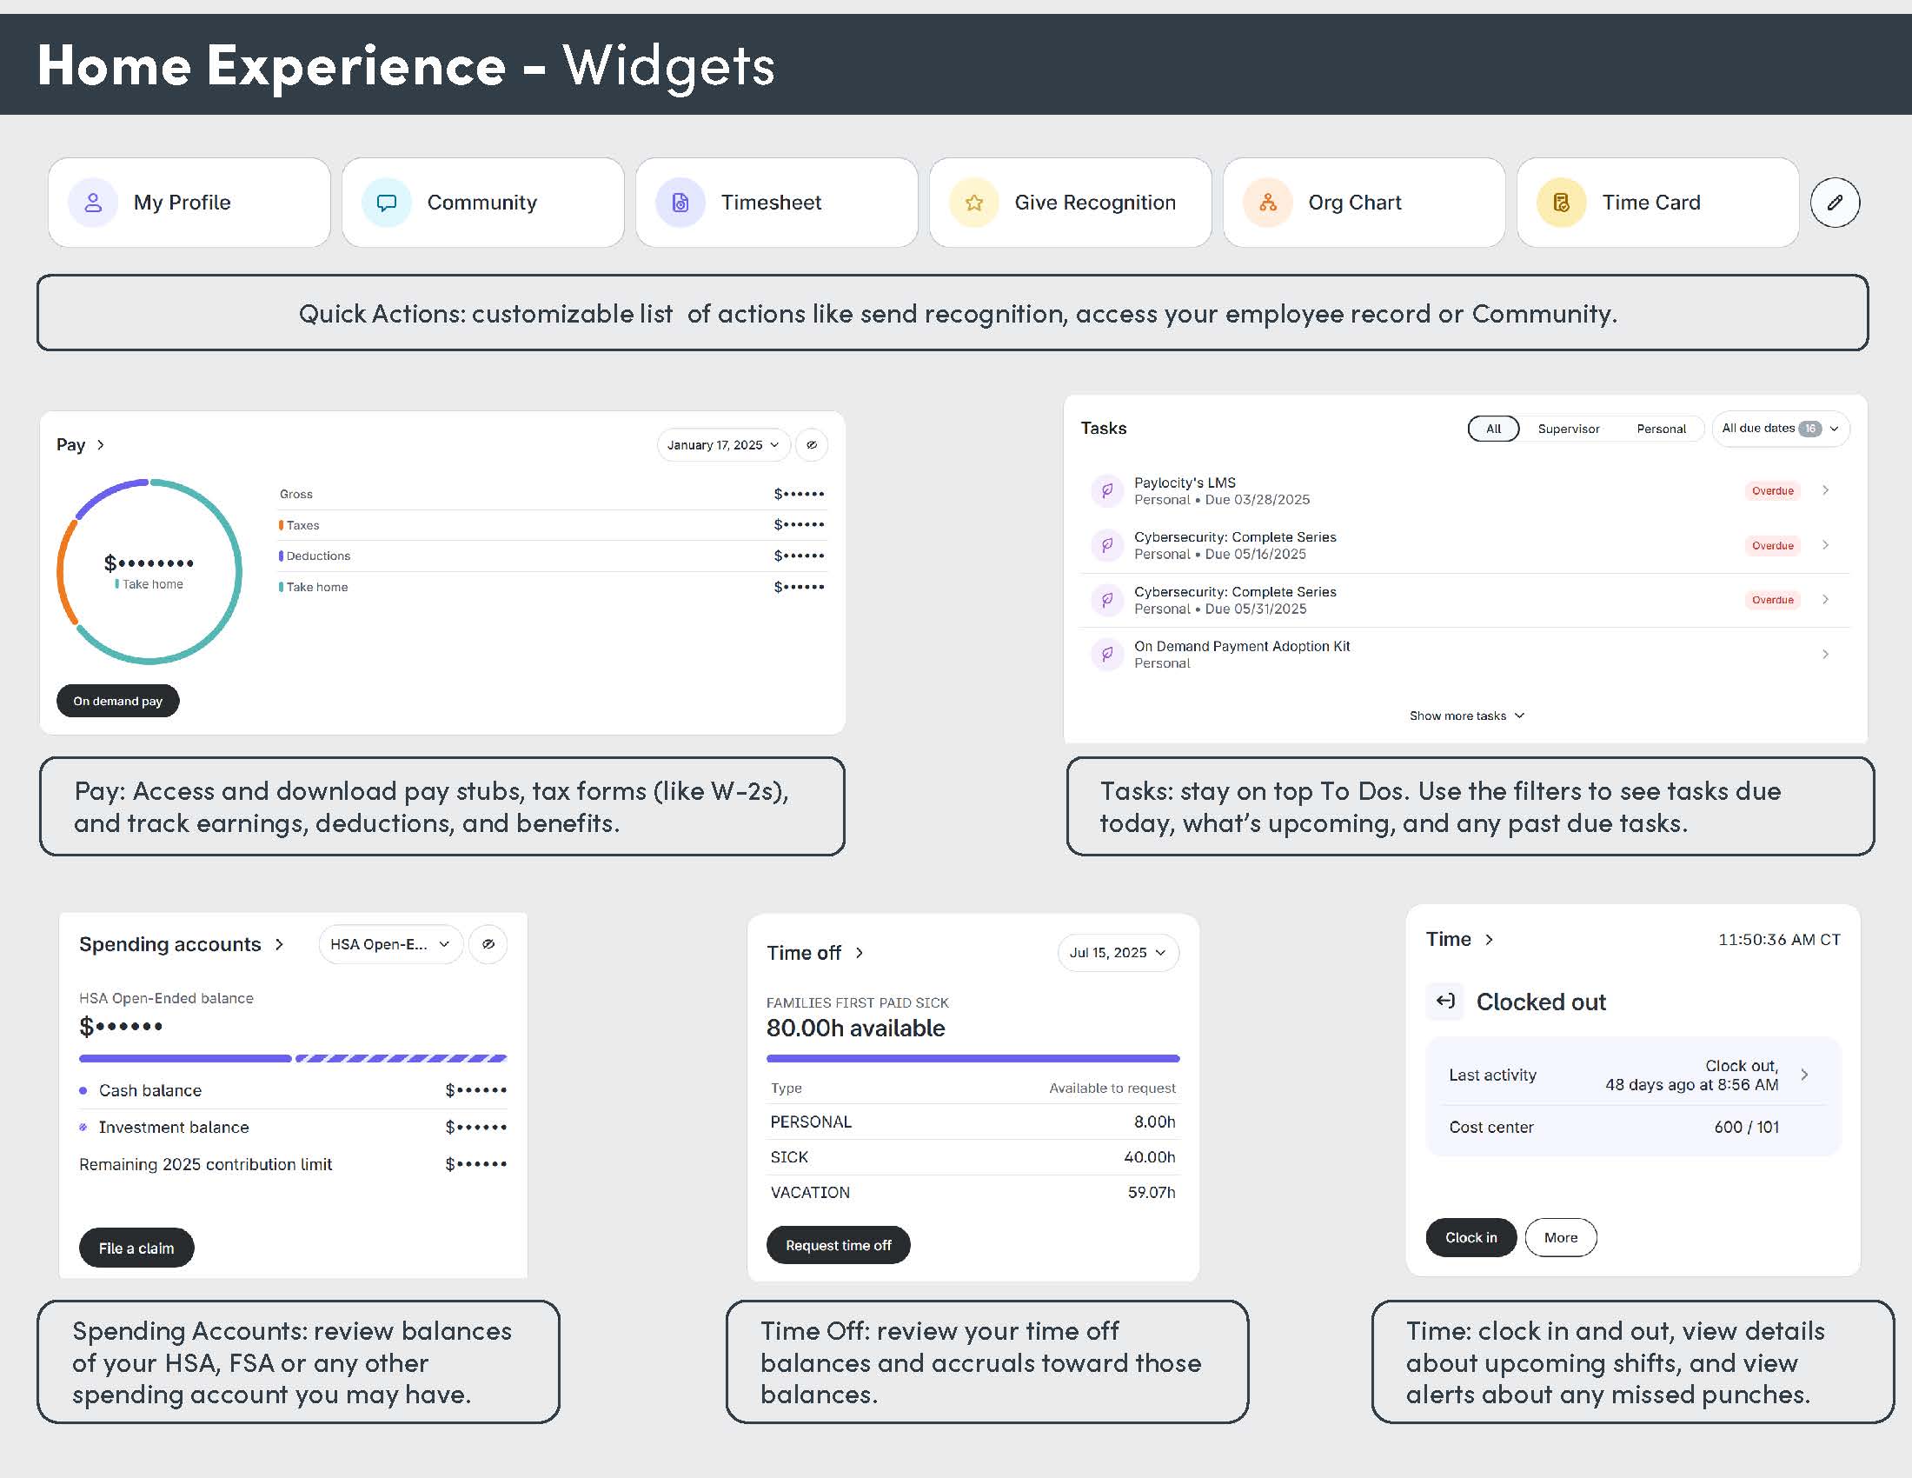Select the All tasks filter pill
This screenshot has height=1478, width=1912.
click(x=1492, y=428)
